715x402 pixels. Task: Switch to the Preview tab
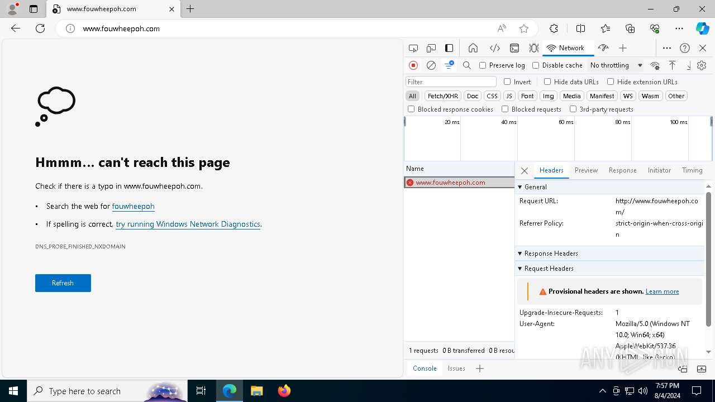(x=586, y=170)
